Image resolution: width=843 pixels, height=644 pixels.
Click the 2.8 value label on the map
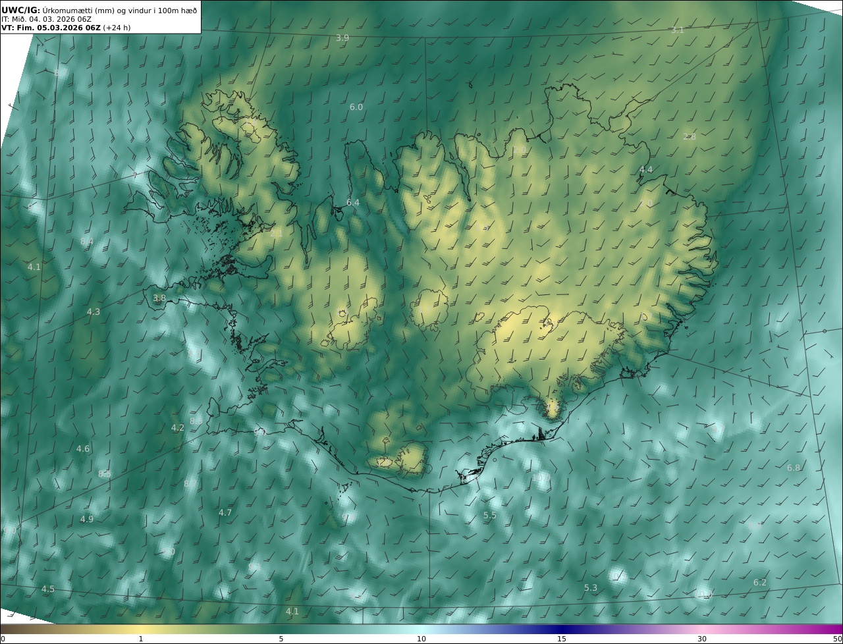tap(690, 136)
